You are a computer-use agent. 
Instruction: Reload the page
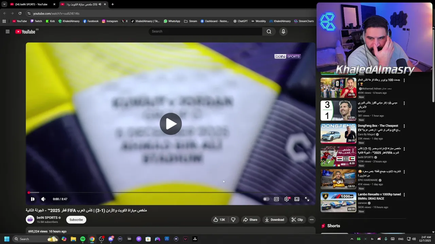(20, 14)
